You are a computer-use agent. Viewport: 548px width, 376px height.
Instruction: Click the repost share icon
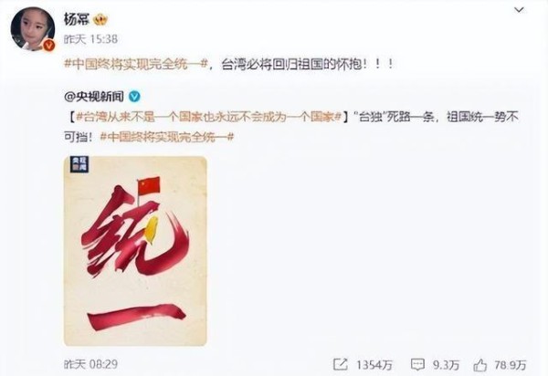(x=340, y=365)
